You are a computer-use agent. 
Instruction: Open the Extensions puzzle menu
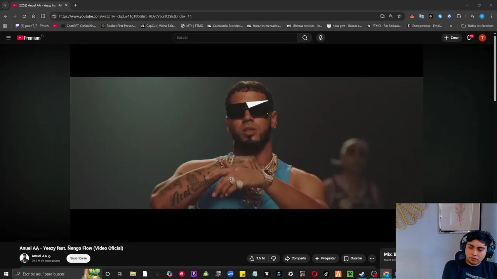pyautogui.click(x=459, y=16)
